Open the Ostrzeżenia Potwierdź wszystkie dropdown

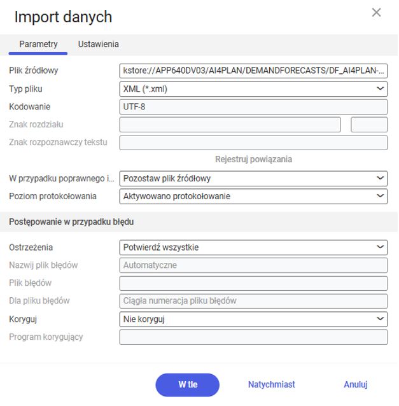[253, 248]
